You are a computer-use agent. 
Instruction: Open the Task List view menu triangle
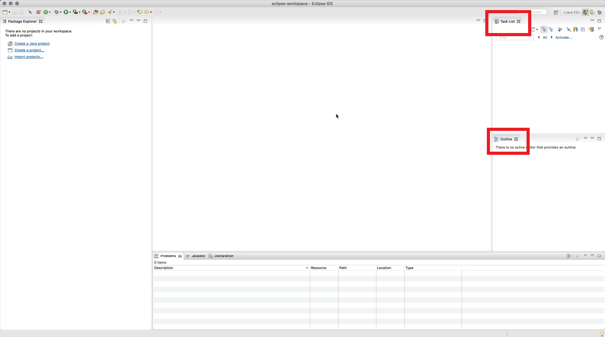click(x=599, y=29)
